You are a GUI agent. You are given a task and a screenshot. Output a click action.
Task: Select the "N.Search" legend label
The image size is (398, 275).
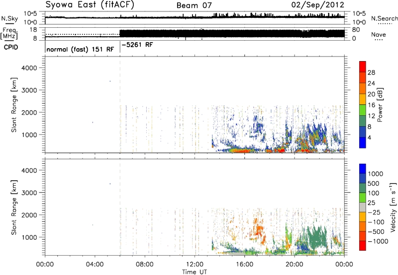tap(384, 18)
